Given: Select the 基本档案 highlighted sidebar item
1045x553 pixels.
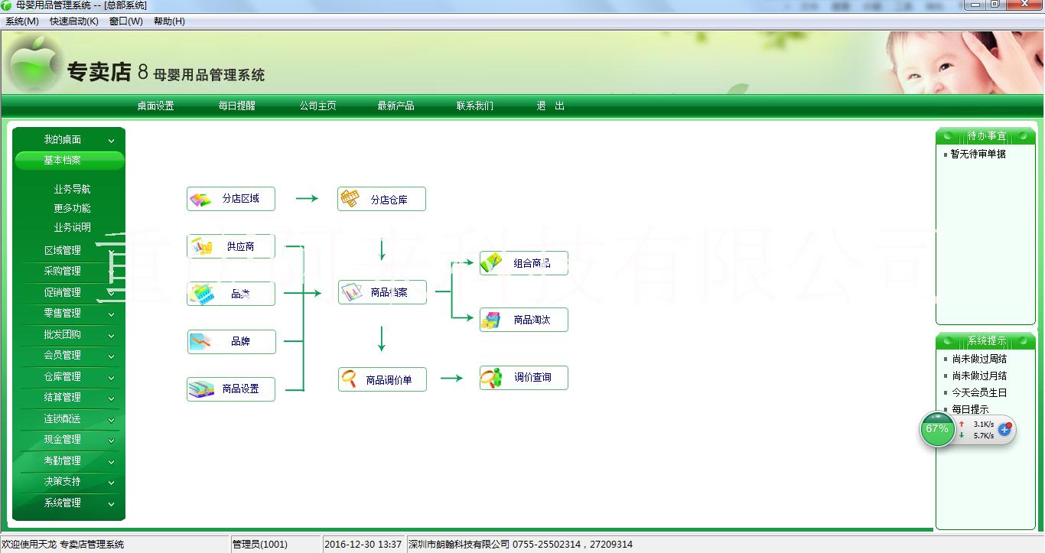Looking at the screenshot, I should (x=69, y=161).
